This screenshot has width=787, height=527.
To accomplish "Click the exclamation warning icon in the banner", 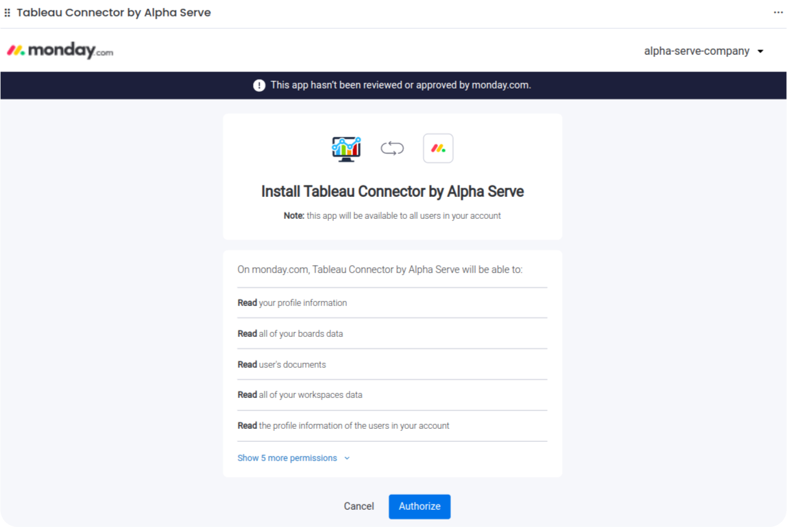I will pyautogui.click(x=258, y=84).
